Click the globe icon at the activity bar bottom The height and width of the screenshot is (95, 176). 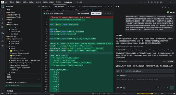point(2,46)
